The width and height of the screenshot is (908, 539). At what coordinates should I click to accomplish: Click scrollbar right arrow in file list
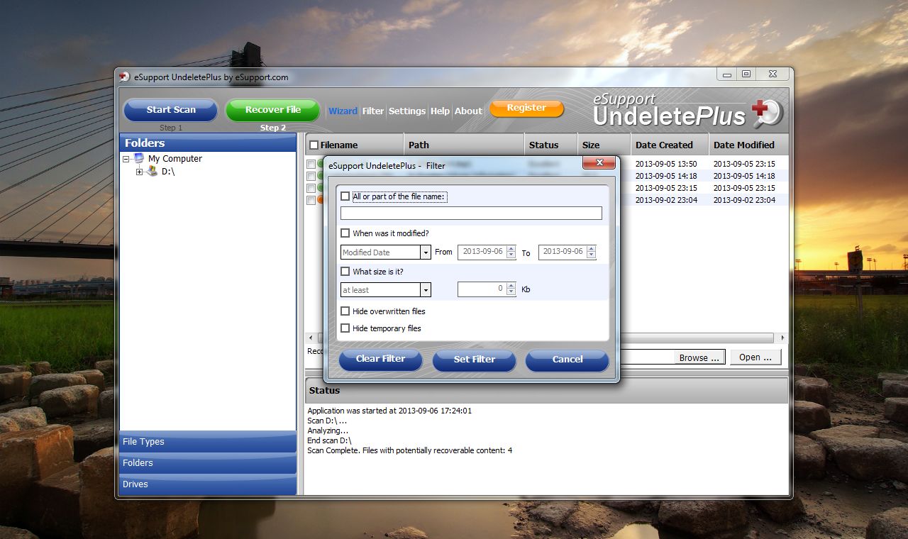pyautogui.click(x=782, y=338)
